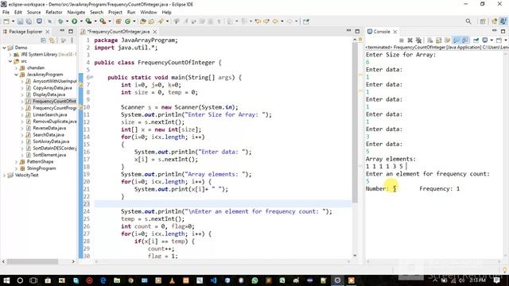Select CopyArrayData.java file
Screen dimensions: 509x286
pos(52,88)
